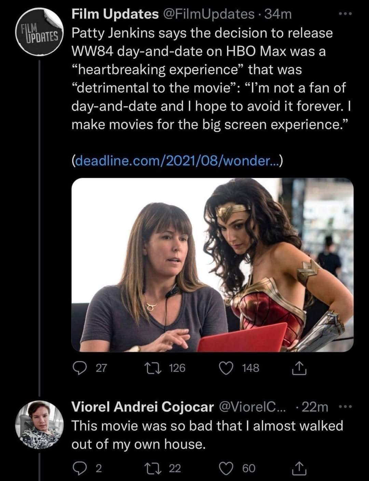Screen dimensions: 369x481
Task: Open Viorel Andrei Cojocar's display name
Action: 142,407
